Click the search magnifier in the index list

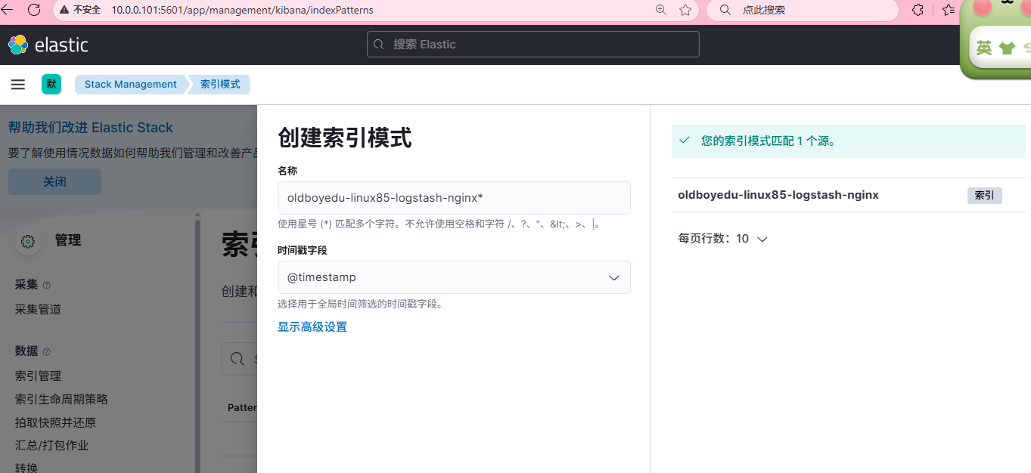pyautogui.click(x=237, y=359)
